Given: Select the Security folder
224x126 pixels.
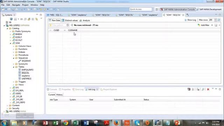Looking at the screenshot, I should tap(15, 108).
